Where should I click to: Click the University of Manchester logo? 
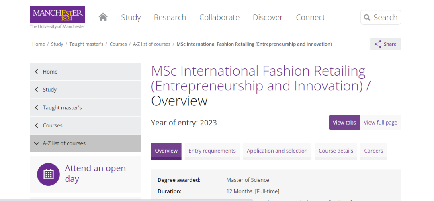[57, 17]
